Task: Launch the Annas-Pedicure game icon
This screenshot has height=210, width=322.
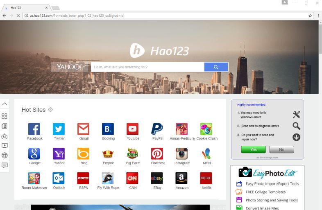Action: coord(181,129)
